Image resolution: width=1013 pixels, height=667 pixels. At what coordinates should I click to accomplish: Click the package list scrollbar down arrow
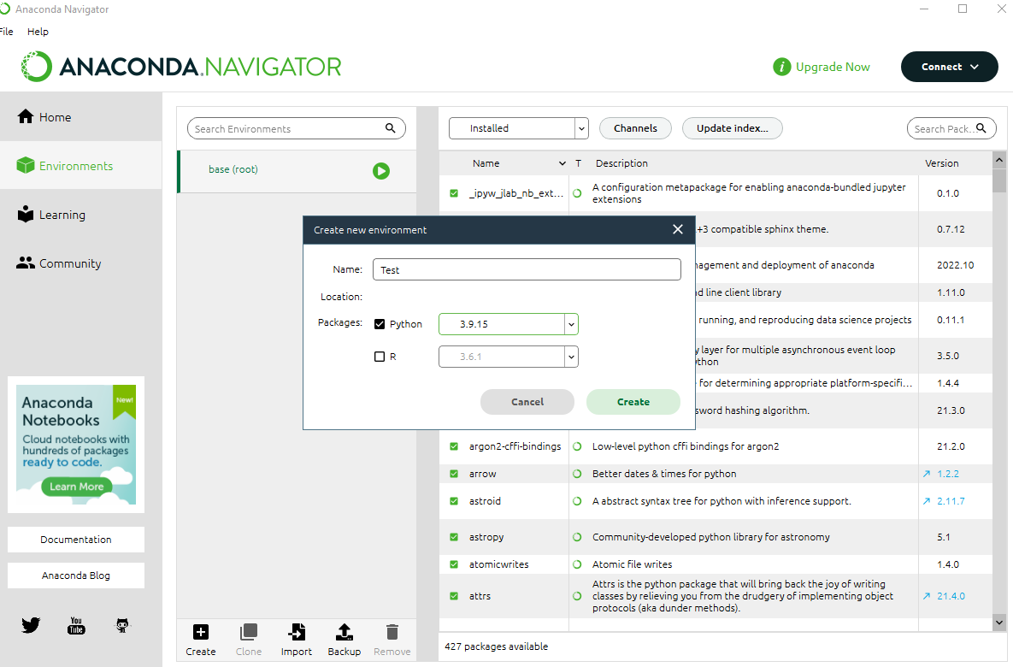point(999,623)
